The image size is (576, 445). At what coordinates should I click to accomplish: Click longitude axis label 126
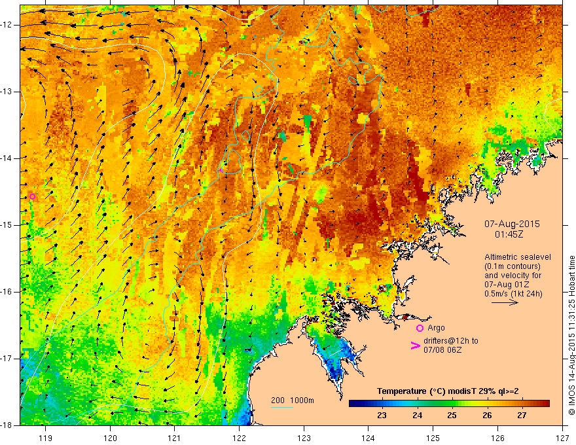tap(497, 438)
